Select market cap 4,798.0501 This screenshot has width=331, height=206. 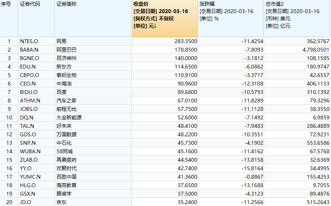pos(316,50)
